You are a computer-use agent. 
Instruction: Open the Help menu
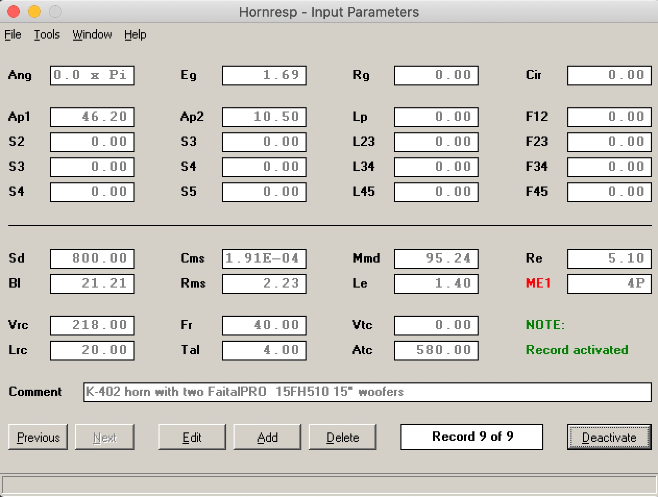pos(135,34)
